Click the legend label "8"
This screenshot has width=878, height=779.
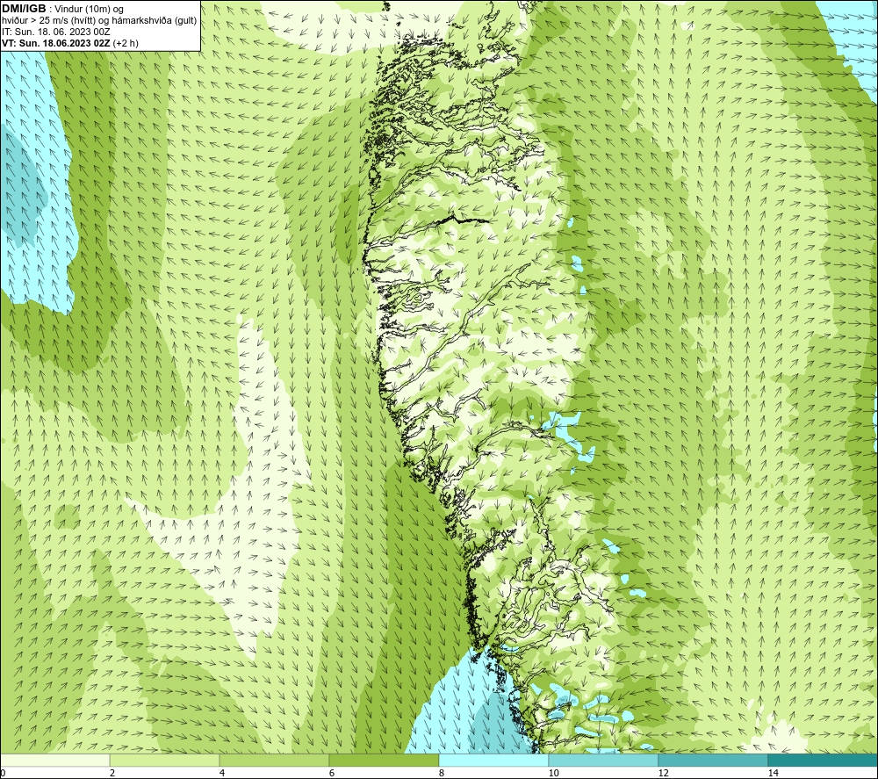point(442,773)
